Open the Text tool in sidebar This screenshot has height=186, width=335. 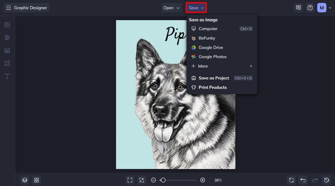(x=7, y=76)
